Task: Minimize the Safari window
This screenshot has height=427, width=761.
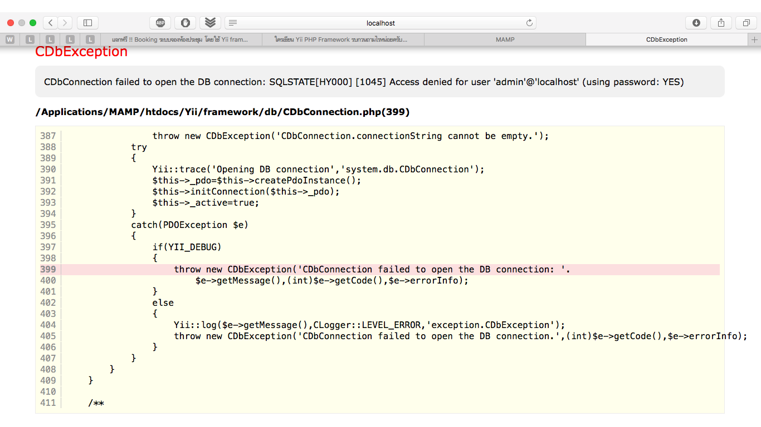Action: tap(22, 23)
